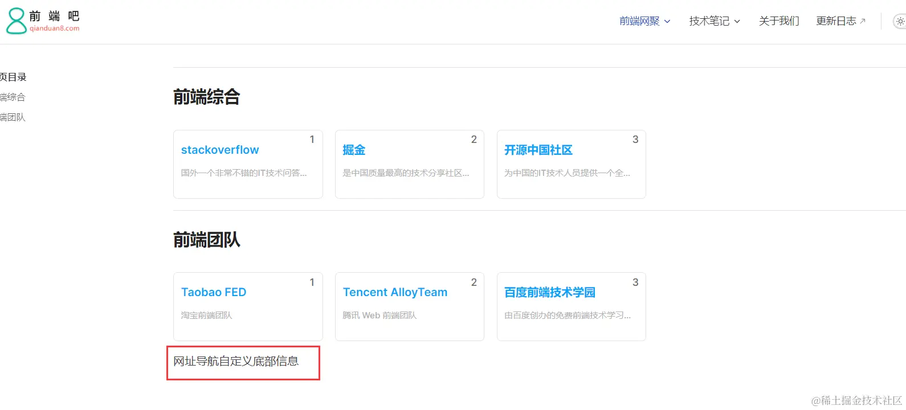Click the 掘金 description 是中国质量最高的技术分享社区...

coord(406,173)
